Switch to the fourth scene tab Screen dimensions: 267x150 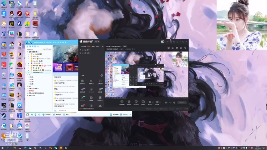[x=97, y=46]
